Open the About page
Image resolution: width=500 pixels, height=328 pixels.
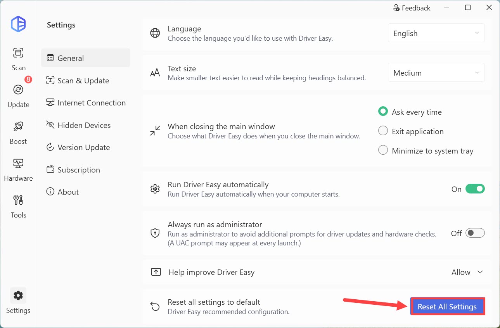pos(86,192)
